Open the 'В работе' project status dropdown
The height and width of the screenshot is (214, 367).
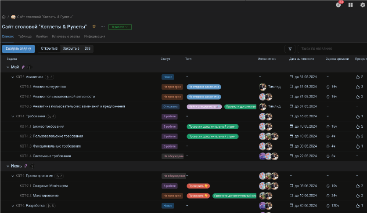coord(120,27)
